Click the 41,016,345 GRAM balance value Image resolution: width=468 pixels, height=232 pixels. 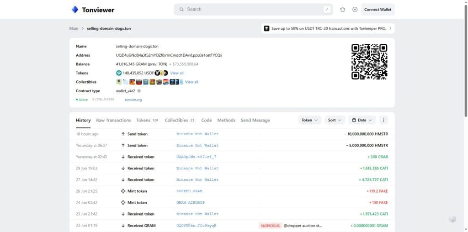tap(142, 64)
